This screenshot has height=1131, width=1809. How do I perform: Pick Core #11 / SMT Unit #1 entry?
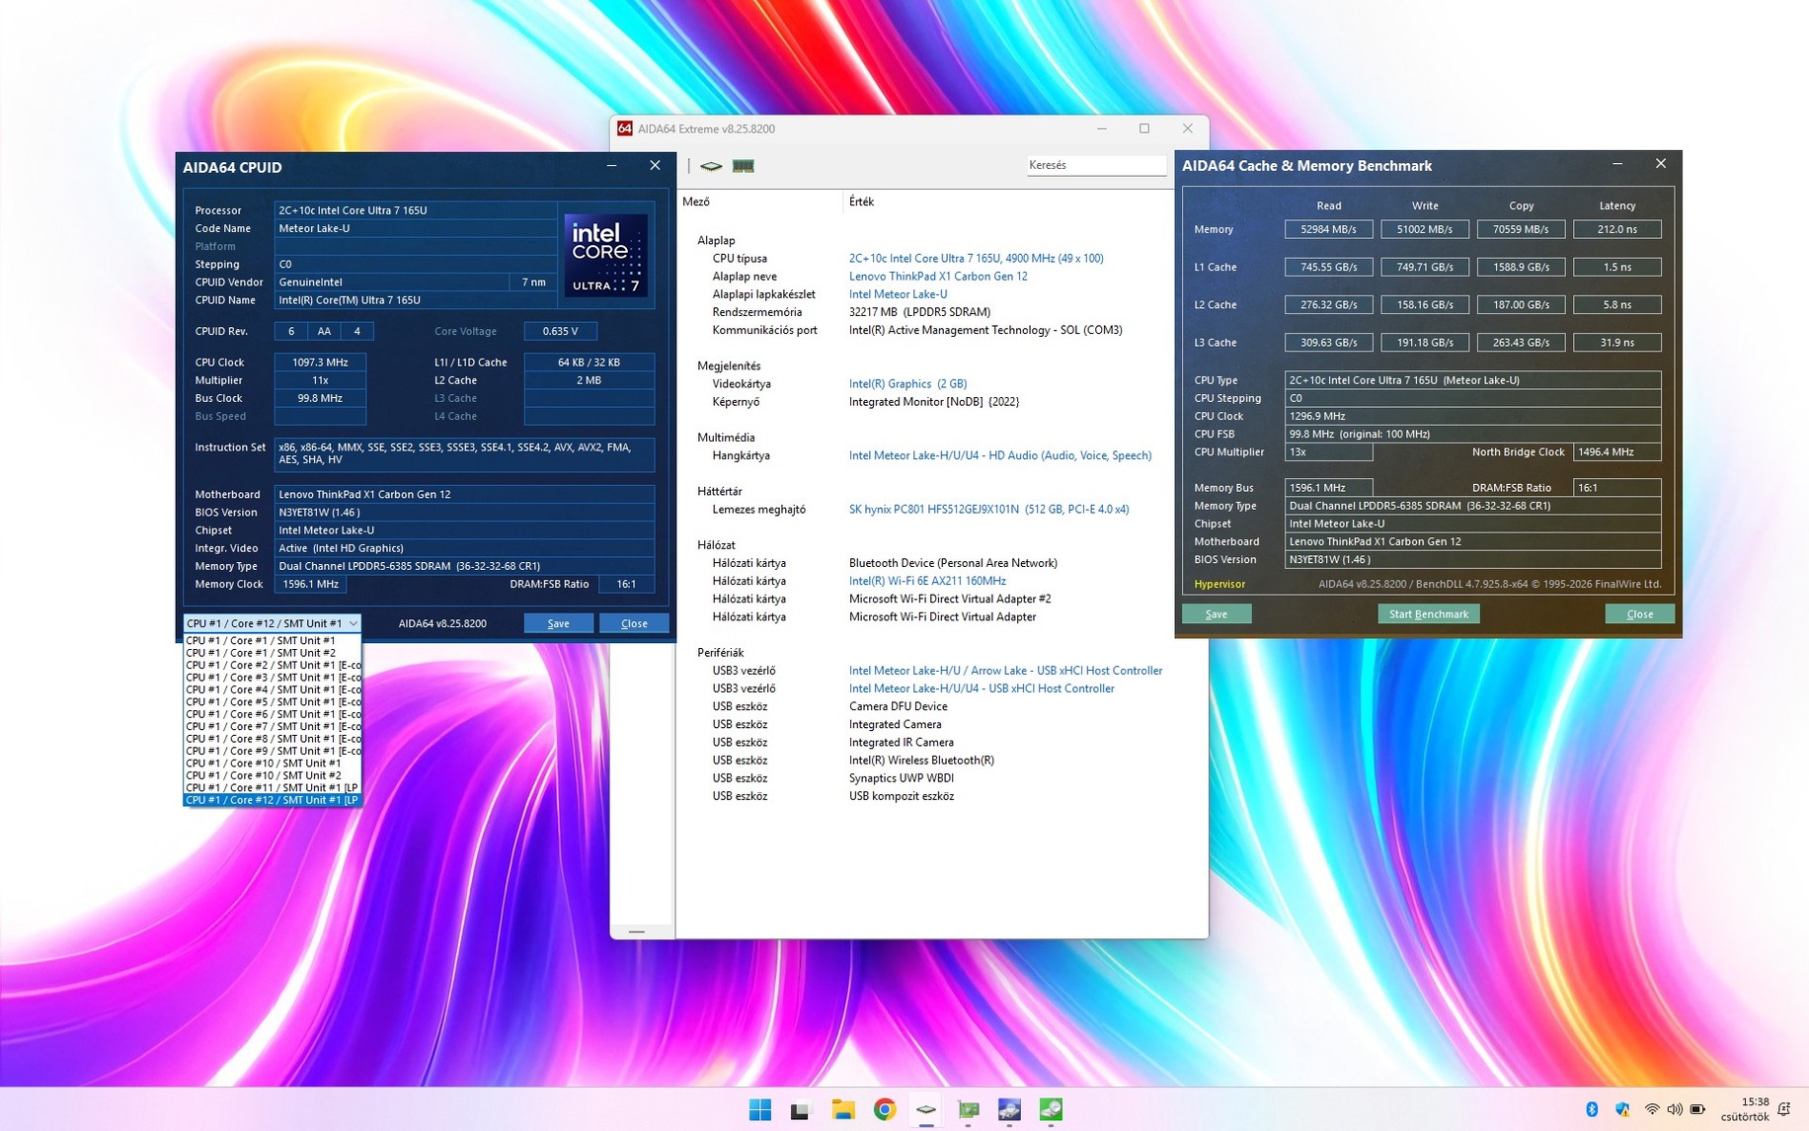(273, 787)
